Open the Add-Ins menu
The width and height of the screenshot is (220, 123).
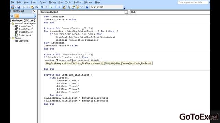coord(77,2)
